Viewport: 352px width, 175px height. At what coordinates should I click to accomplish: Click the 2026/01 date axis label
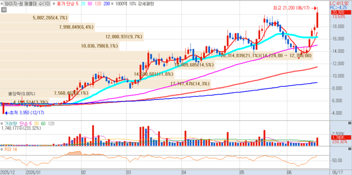[34, 172]
